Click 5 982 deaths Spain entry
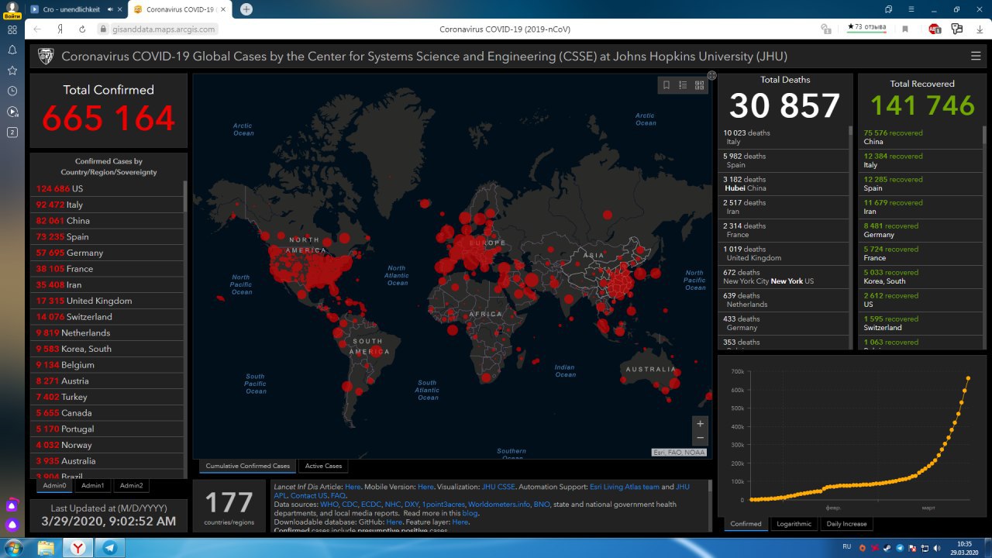 783,160
